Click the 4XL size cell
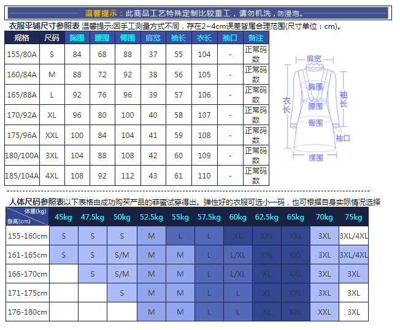Screen dimensions: 400x330 tap(52, 176)
